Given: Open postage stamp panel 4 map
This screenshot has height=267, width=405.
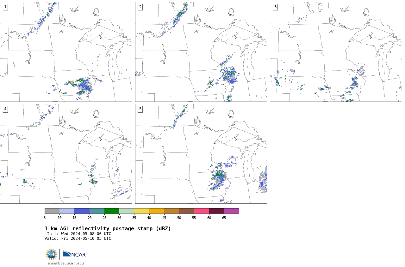Looking at the screenshot, I should (x=66, y=154).
